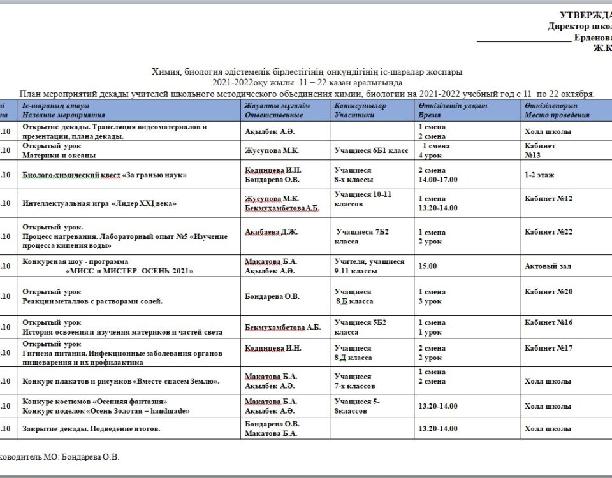Image resolution: width=612 pixels, height=478 pixels.
Task: Select the "Место проведения" column header
Action: point(557,115)
